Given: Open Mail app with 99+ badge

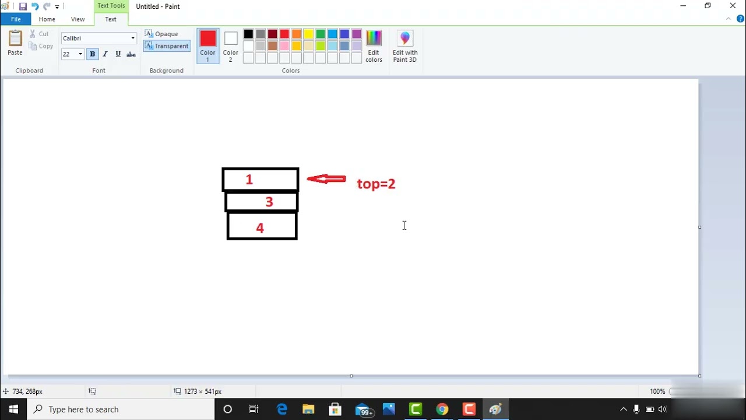Looking at the screenshot, I should coord(363,409).
